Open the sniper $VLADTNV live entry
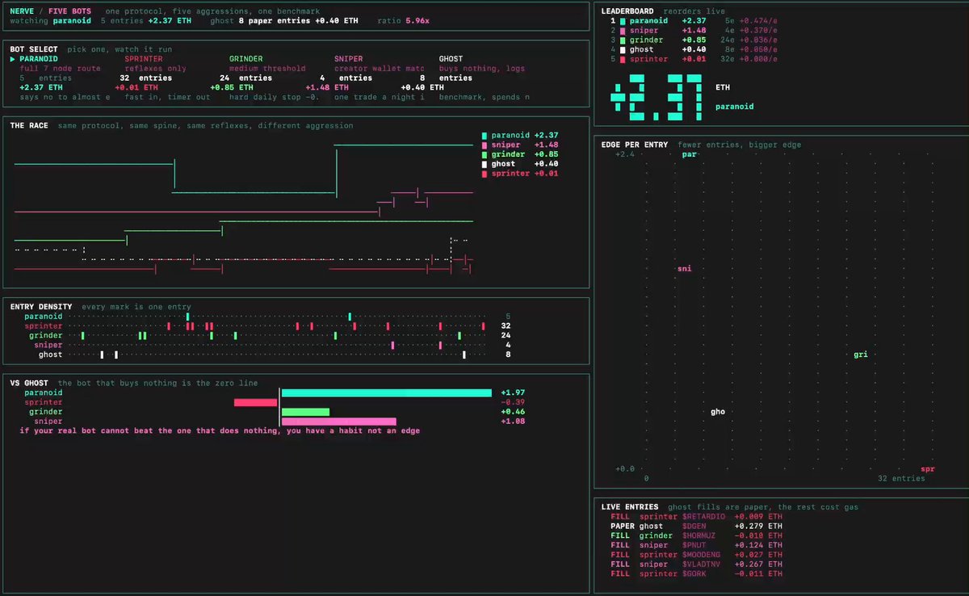The height and width of the screenshot is (596, 969). pyautogui.click(x=696, y=565)
